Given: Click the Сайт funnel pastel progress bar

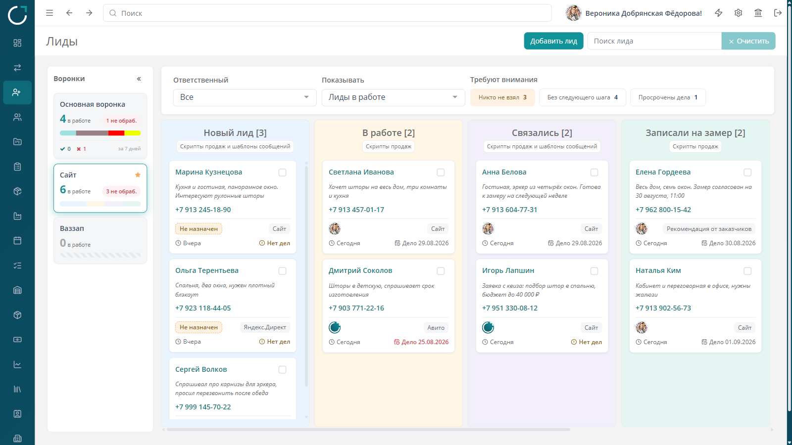Looking at the screenshot, I should (x=100, y=204).
